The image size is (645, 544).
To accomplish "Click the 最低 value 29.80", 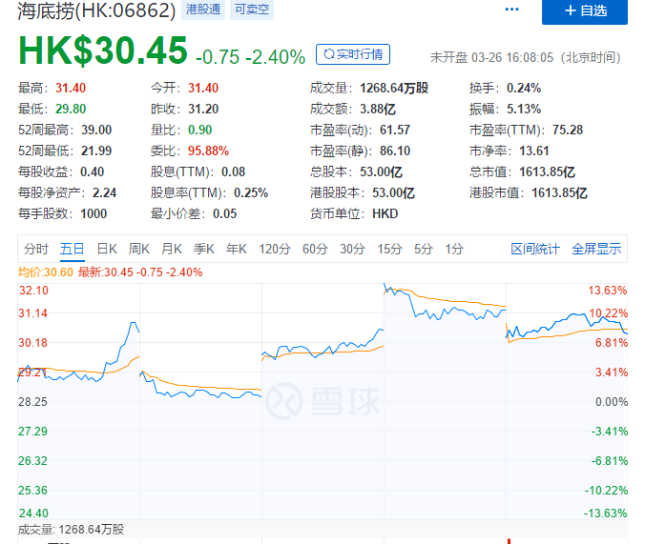I will tap(71, 109).
